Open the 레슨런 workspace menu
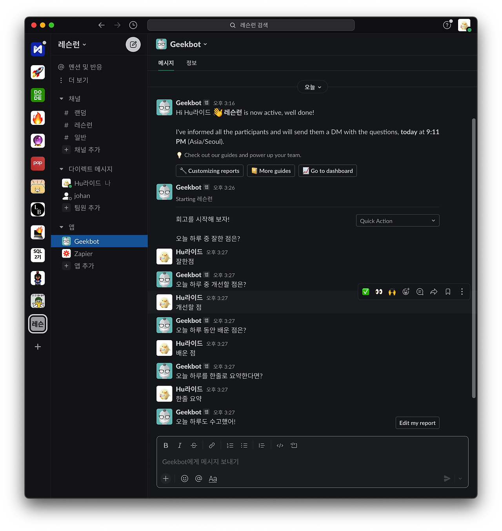 (72, 44)
